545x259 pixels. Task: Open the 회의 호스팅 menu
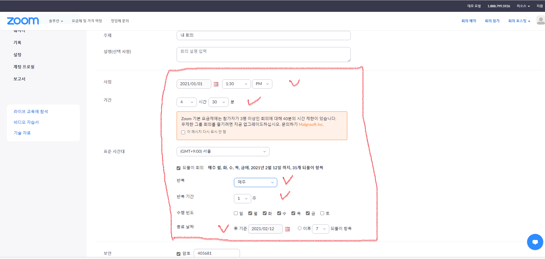pos(519,21)
